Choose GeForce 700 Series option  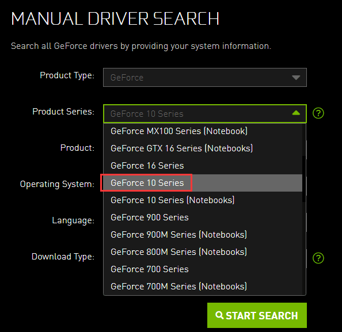tap(203, 269)
